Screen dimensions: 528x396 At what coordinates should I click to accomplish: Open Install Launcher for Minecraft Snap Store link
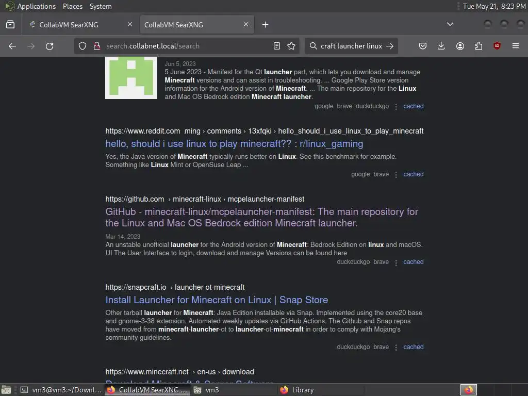pos(217,300)
